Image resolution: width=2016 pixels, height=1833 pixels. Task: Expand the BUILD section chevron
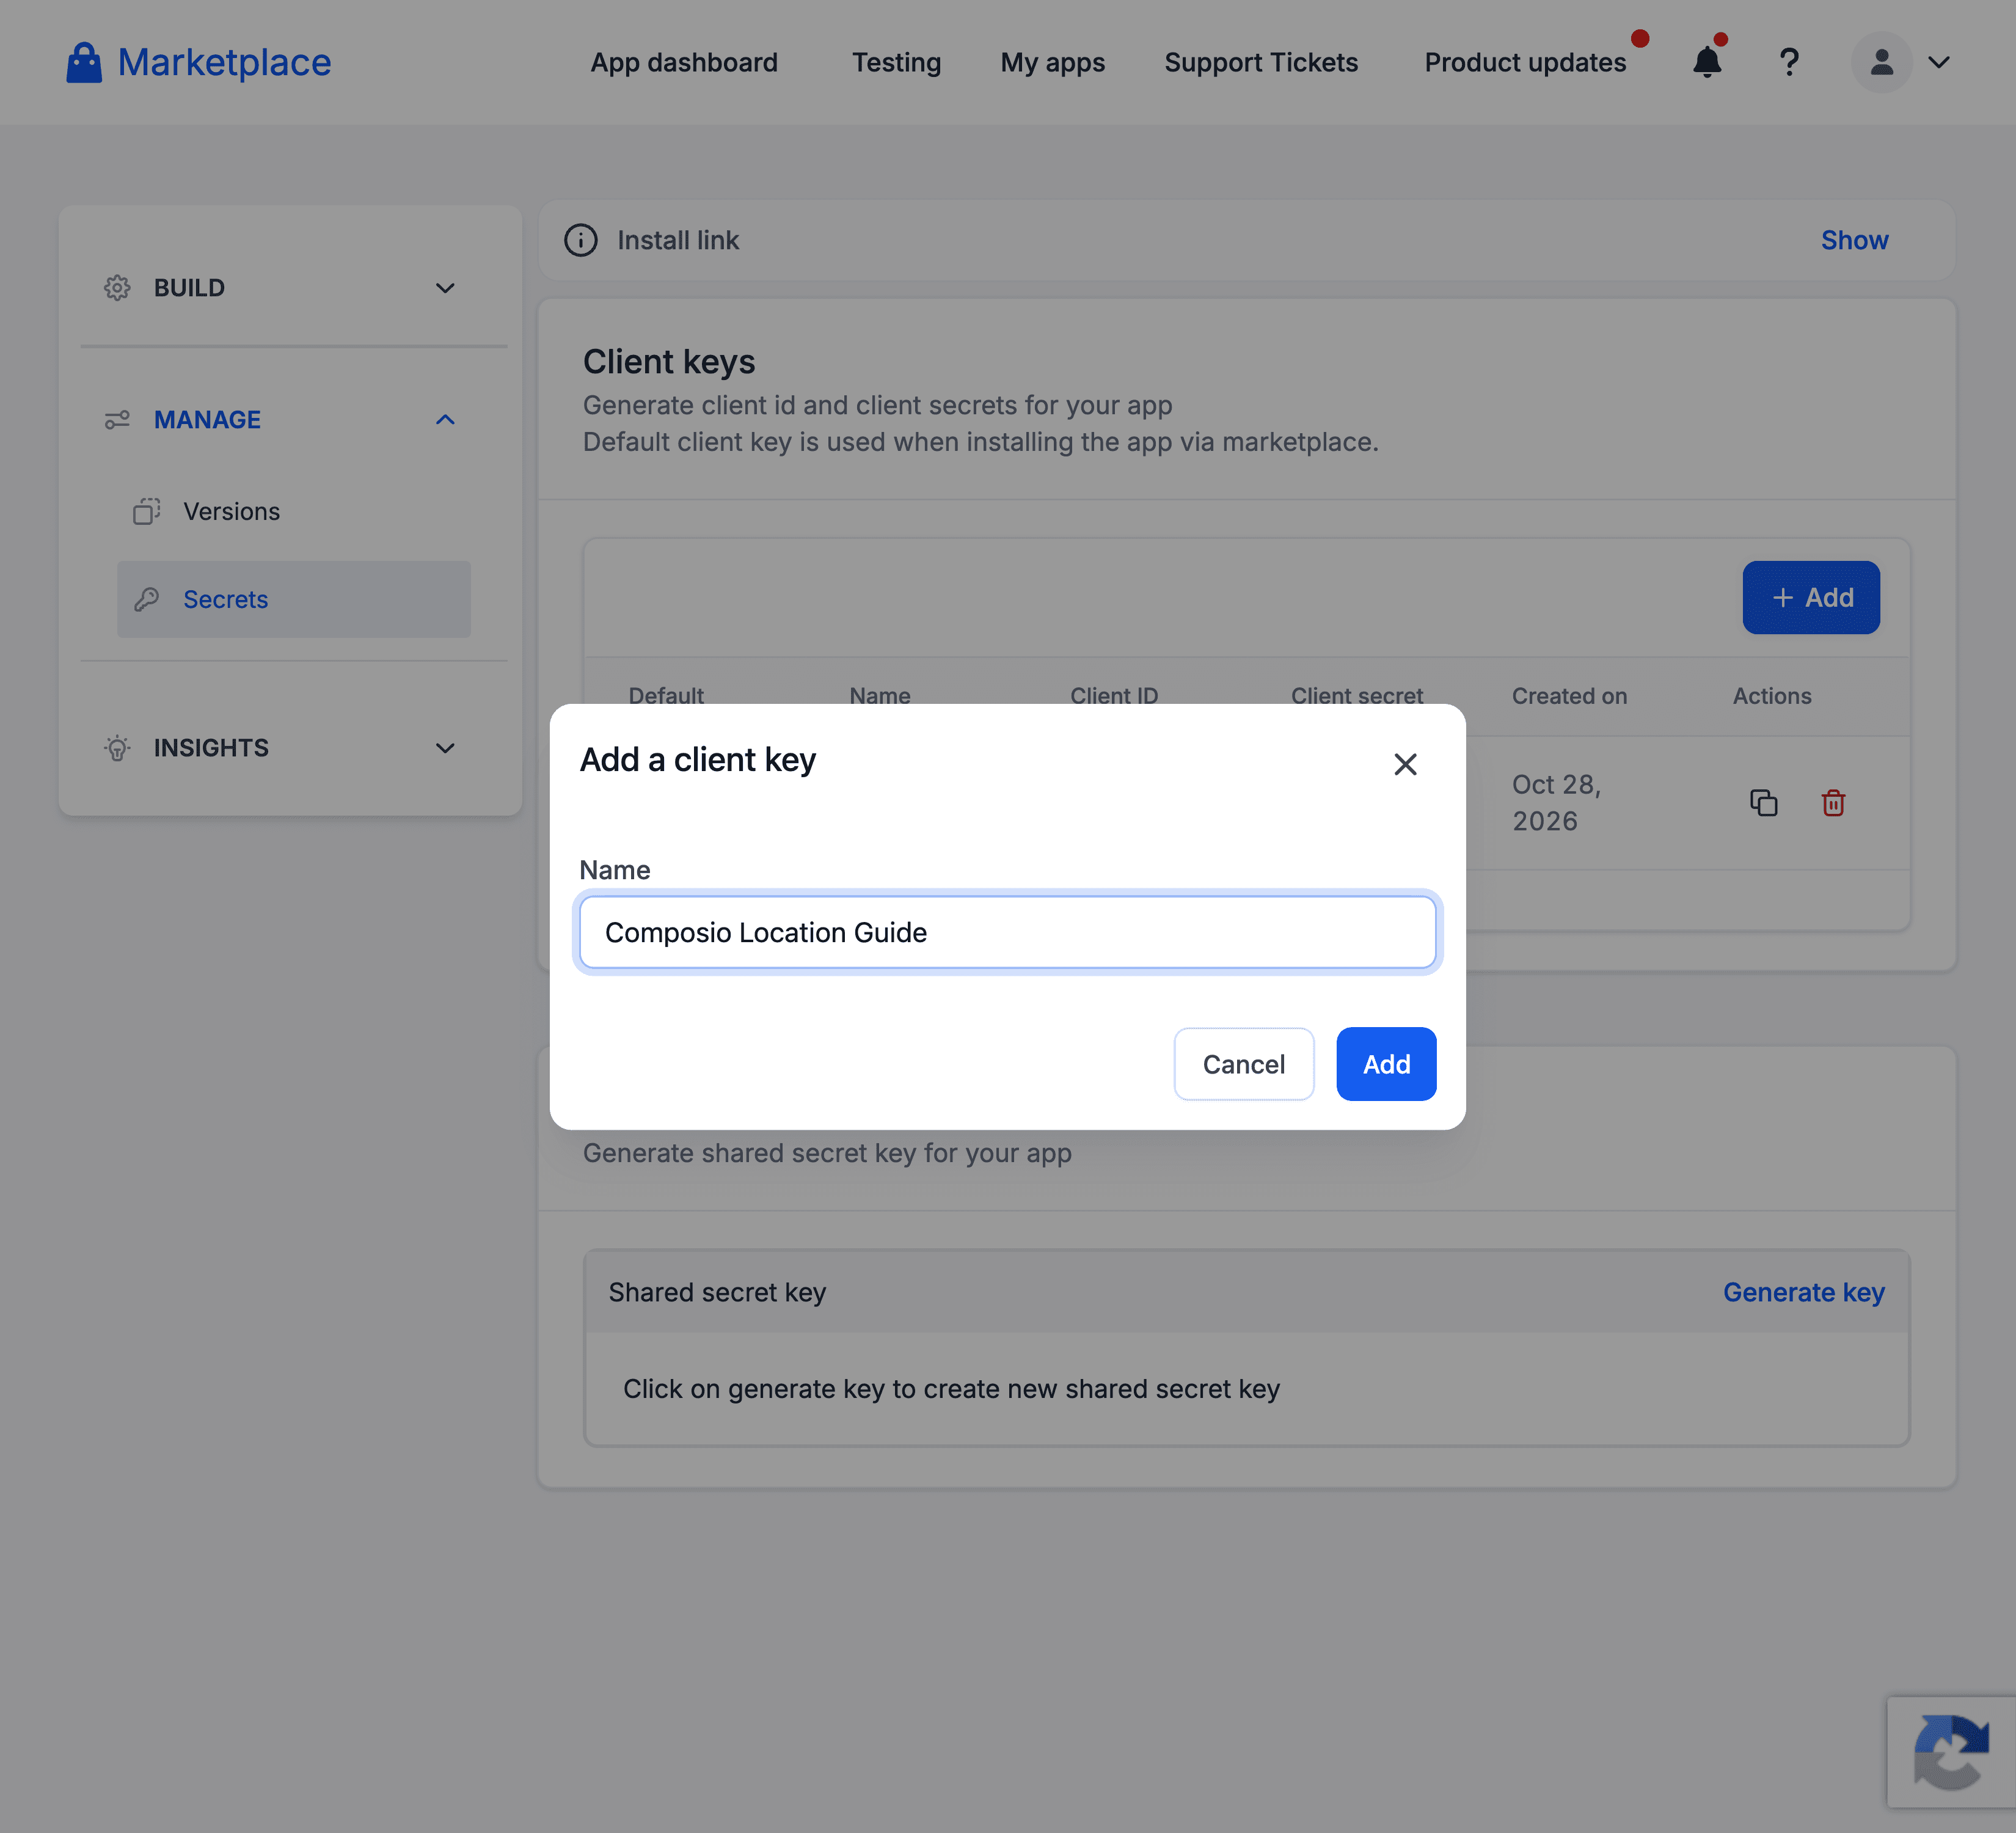coord(445,288)
